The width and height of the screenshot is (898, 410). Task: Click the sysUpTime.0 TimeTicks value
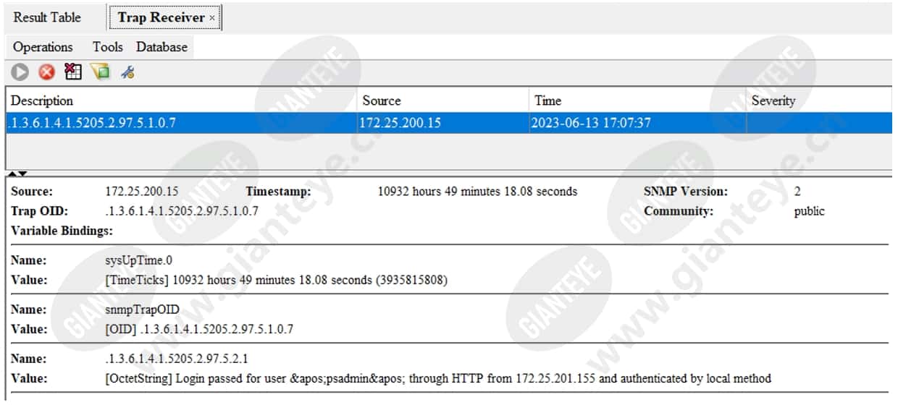pos(276,280)
